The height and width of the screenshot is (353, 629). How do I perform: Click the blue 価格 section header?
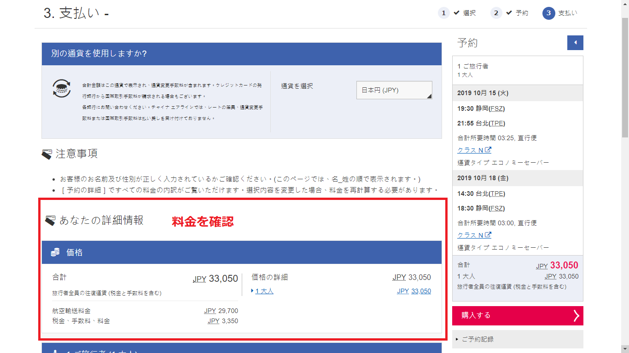pos(241,252)
